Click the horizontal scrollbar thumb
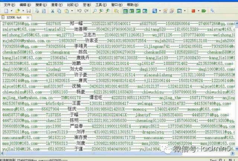This screenshot has width=238, height=161. point(93,153)
